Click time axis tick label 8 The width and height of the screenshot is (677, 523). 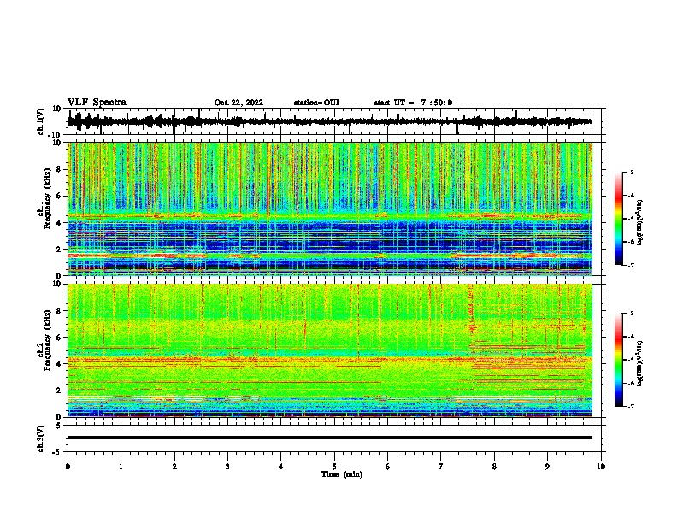494,466
